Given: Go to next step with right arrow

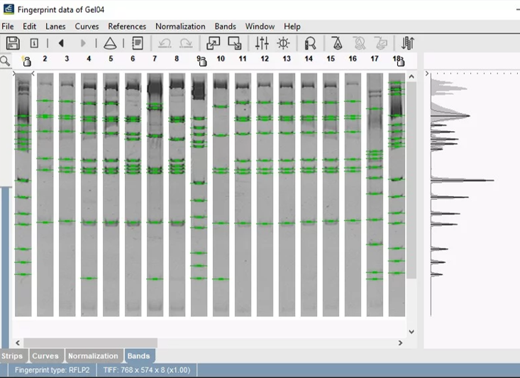Looking at the screenshot, I should tap(83, 43).
